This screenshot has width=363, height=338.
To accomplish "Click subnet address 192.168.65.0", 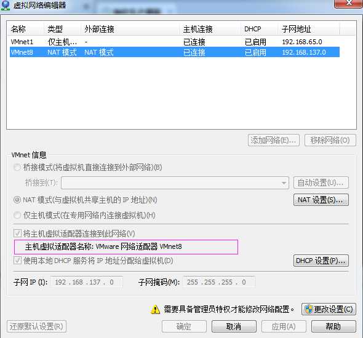I will (302, 42).
